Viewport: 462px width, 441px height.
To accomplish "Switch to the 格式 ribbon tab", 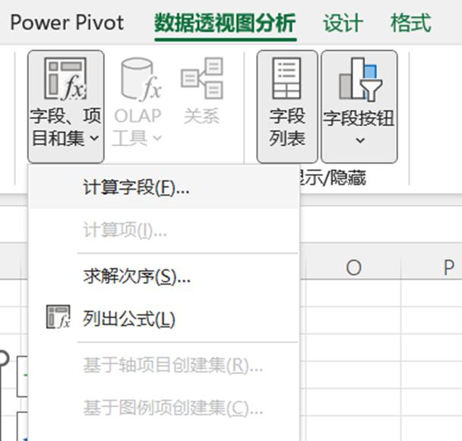I will point(411,24).
